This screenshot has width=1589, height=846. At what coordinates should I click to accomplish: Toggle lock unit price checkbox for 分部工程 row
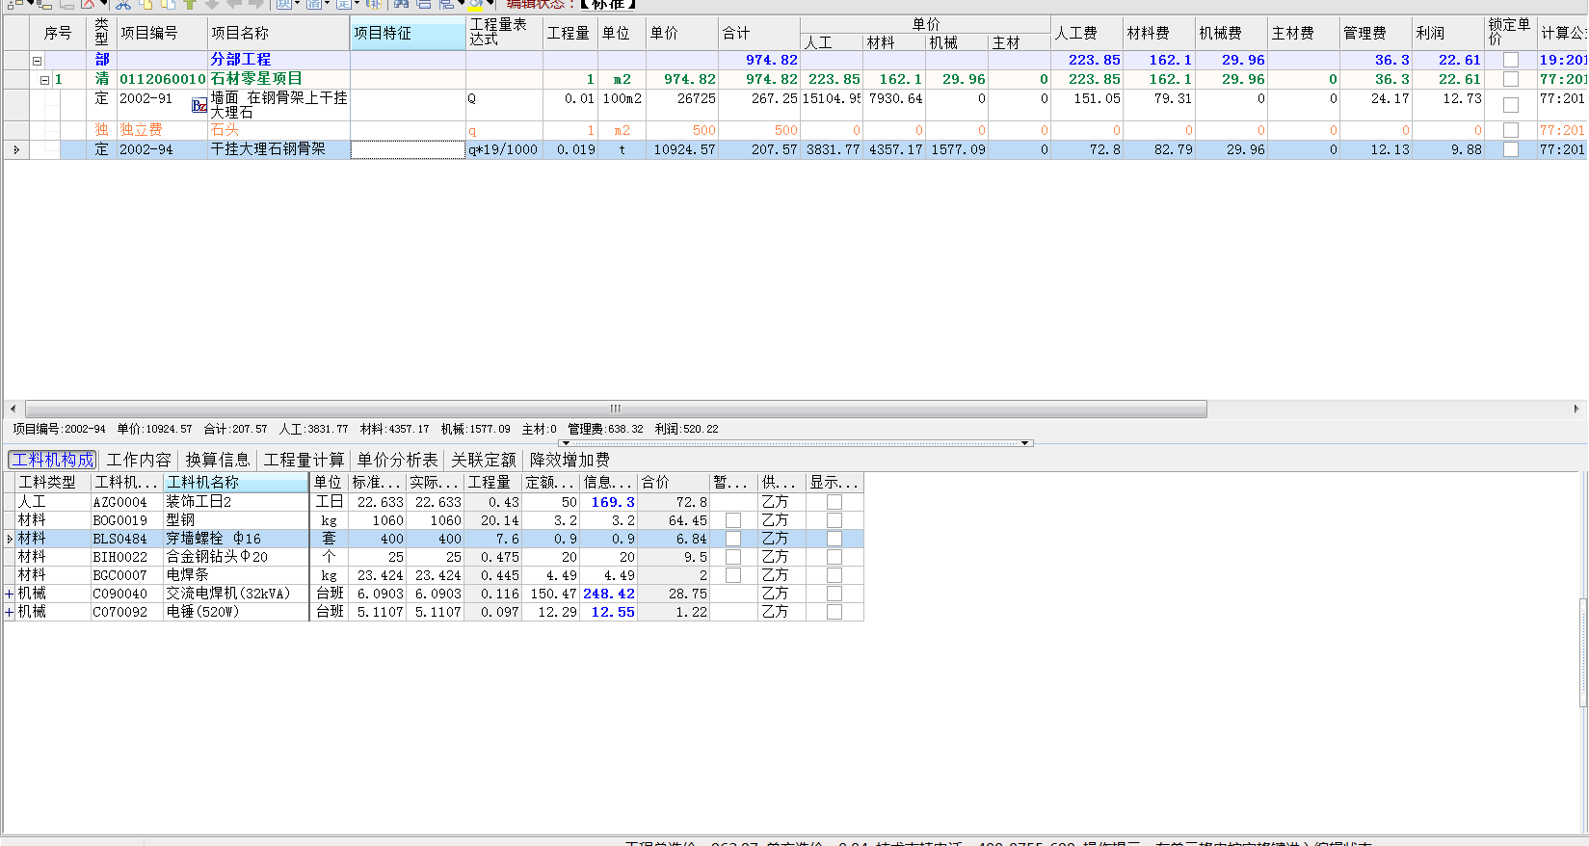click(1510, 60)
